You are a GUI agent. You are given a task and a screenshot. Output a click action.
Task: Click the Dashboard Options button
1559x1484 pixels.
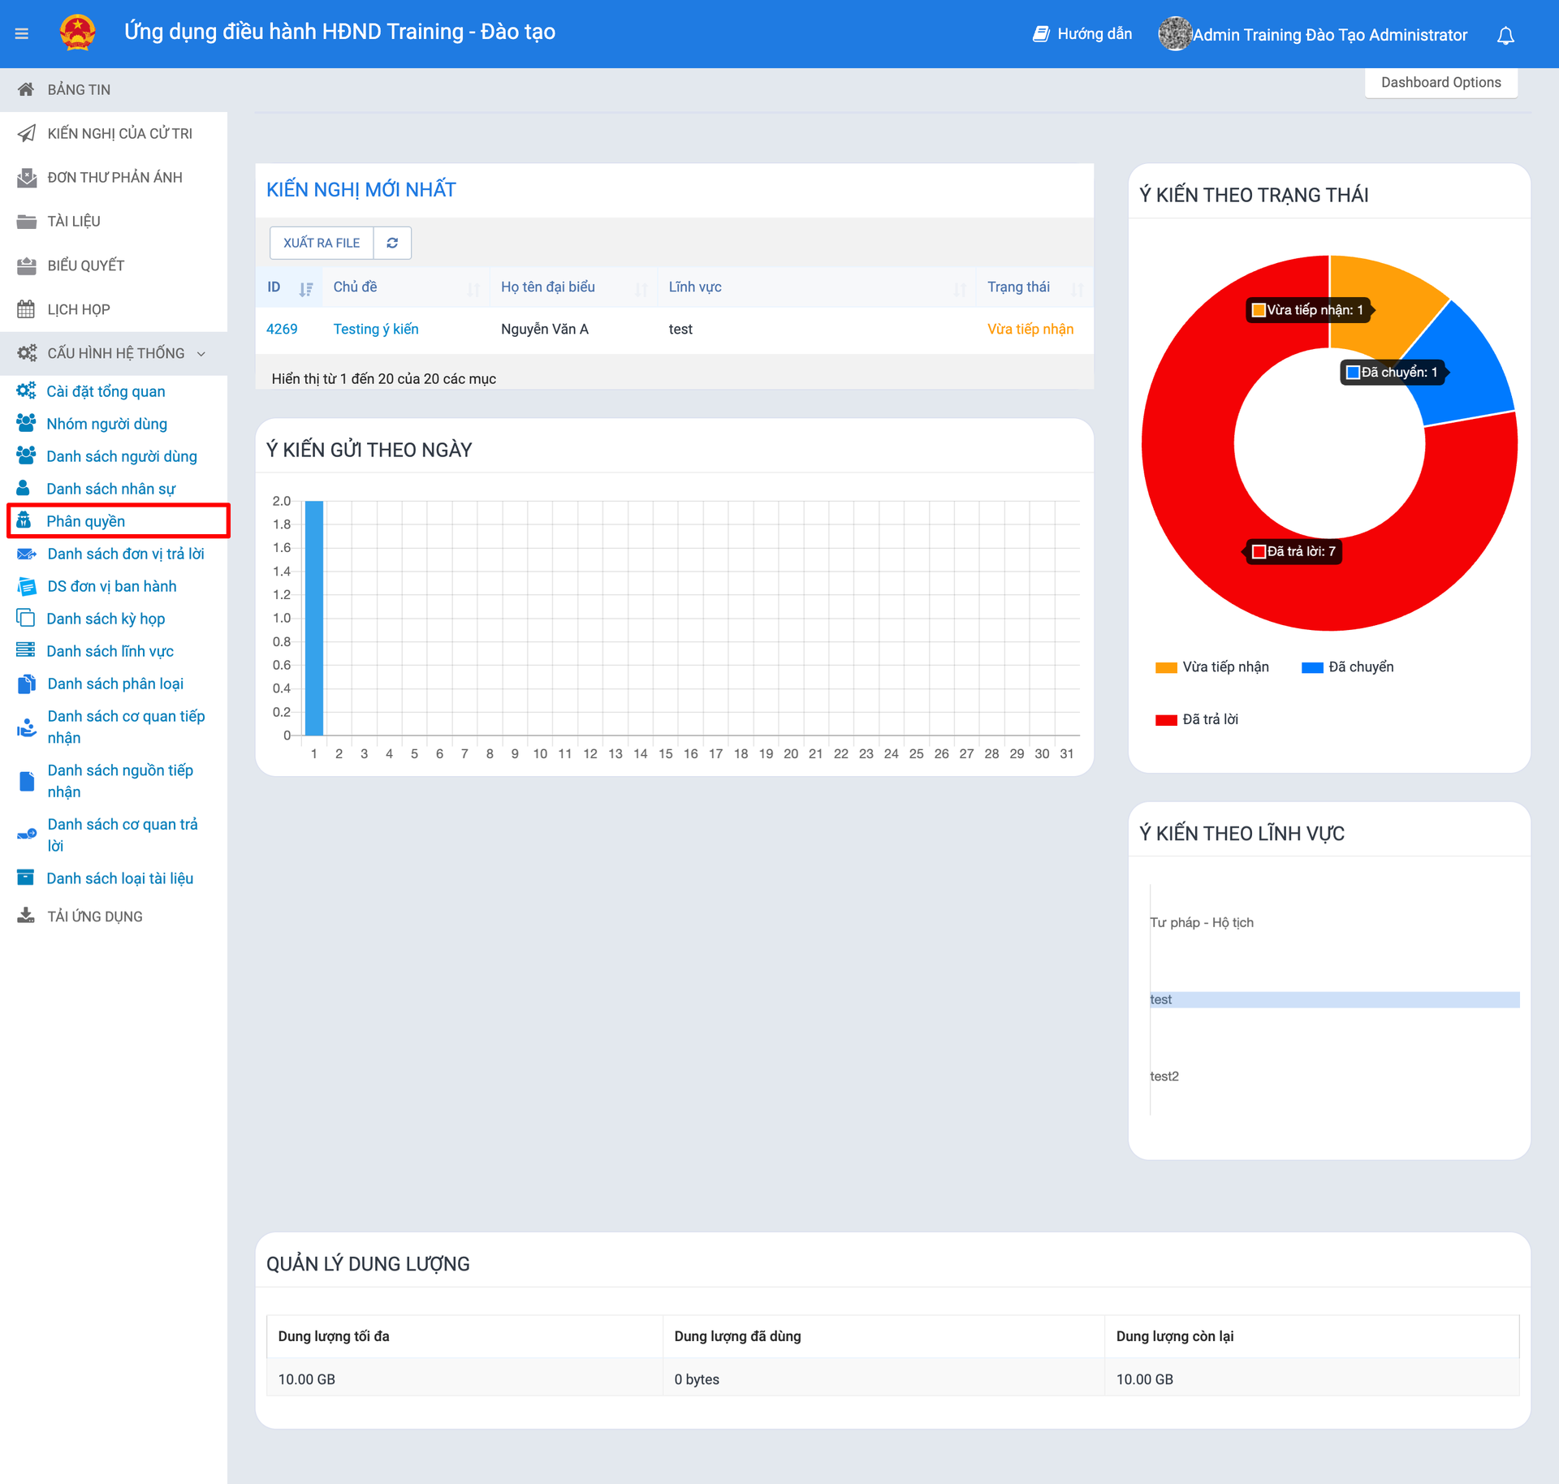(1440, 83)
